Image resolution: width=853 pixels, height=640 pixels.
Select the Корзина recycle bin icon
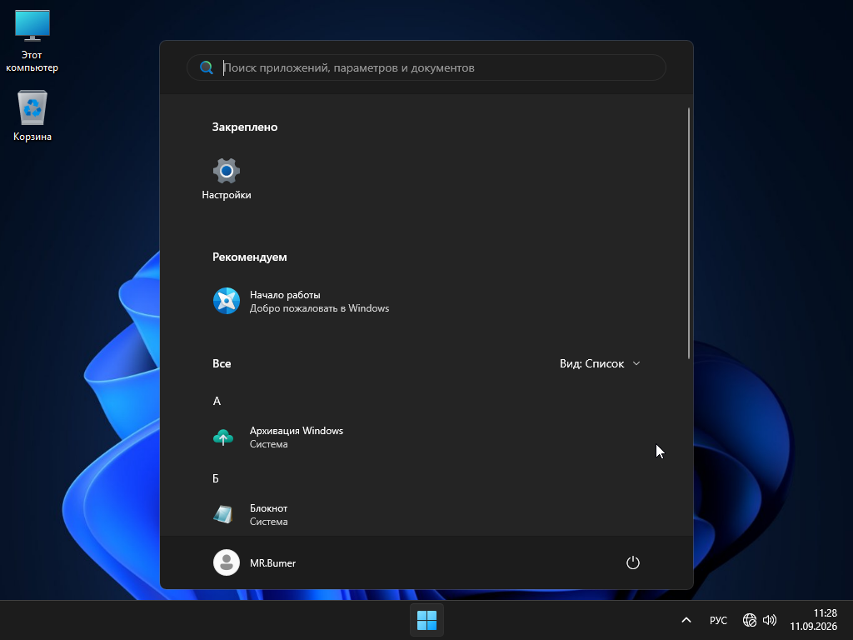tap(32, 116)
